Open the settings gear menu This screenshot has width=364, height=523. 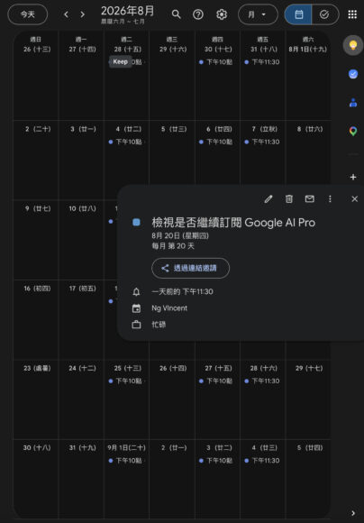[222, 14]
